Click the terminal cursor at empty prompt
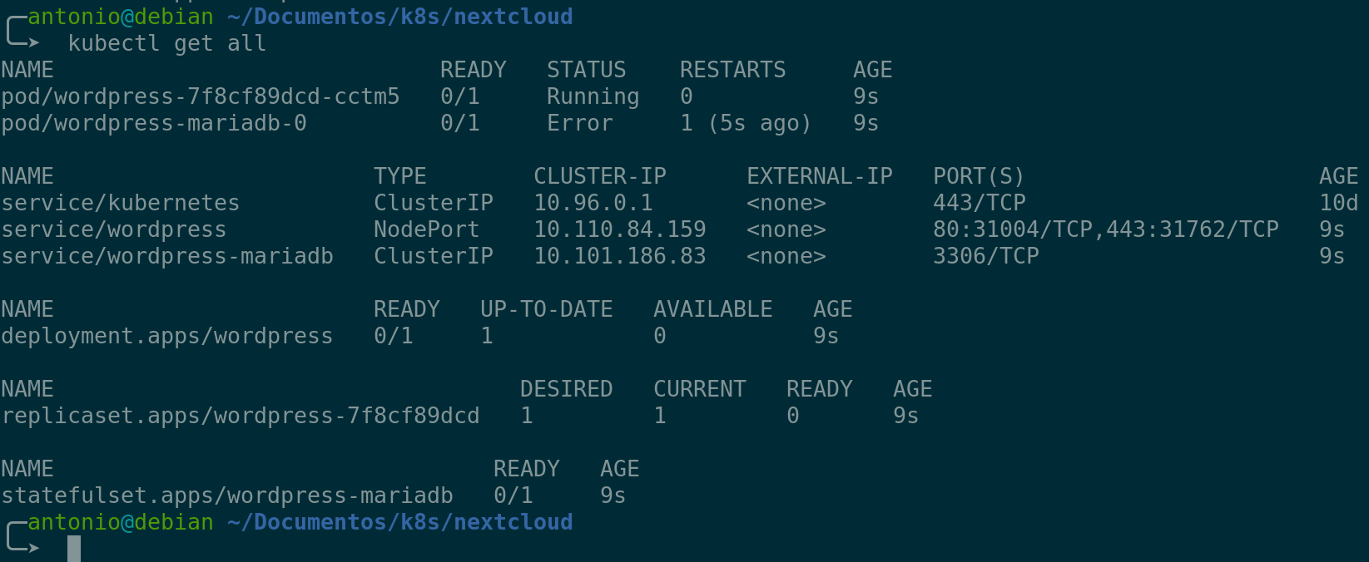Viewport: 1369px width, 562px height. [74, 549]
